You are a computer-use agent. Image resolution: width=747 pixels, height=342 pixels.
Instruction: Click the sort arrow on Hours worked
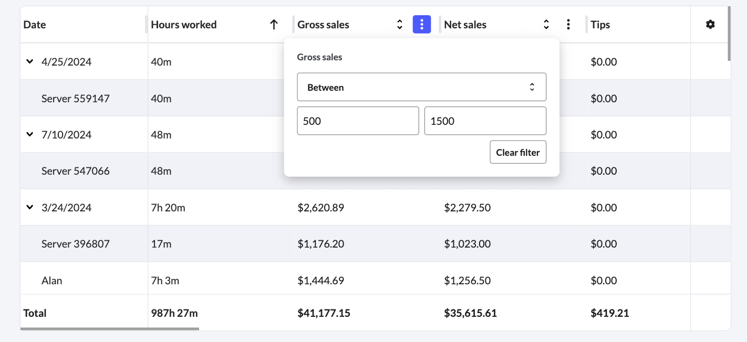click(x=274, y=24)
